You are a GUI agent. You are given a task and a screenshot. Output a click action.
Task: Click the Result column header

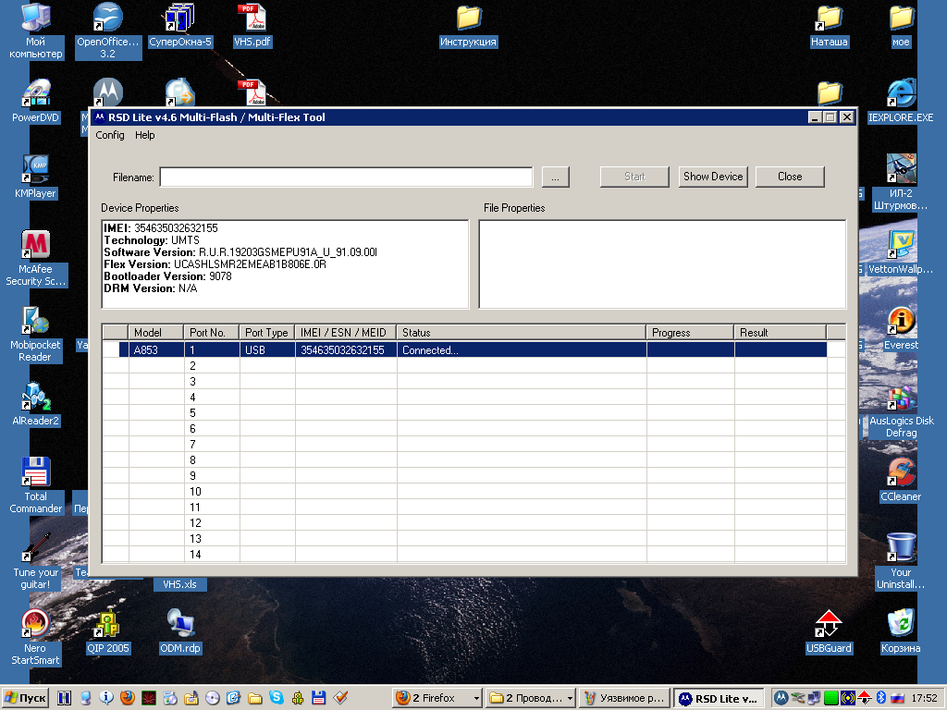[780, 333]
